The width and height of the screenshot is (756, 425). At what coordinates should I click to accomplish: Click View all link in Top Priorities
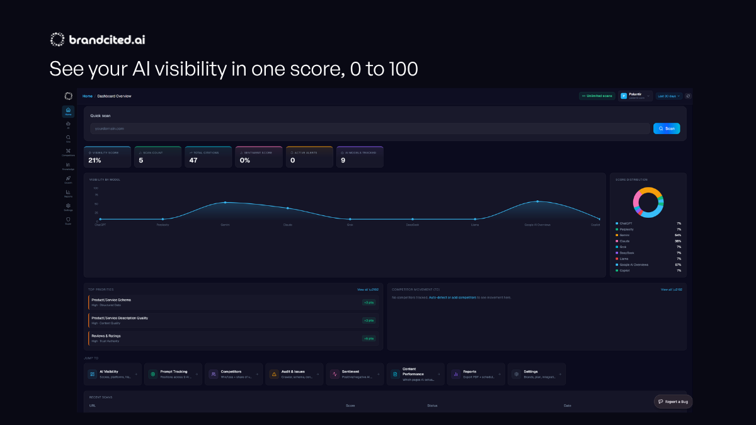coord(368,290)
